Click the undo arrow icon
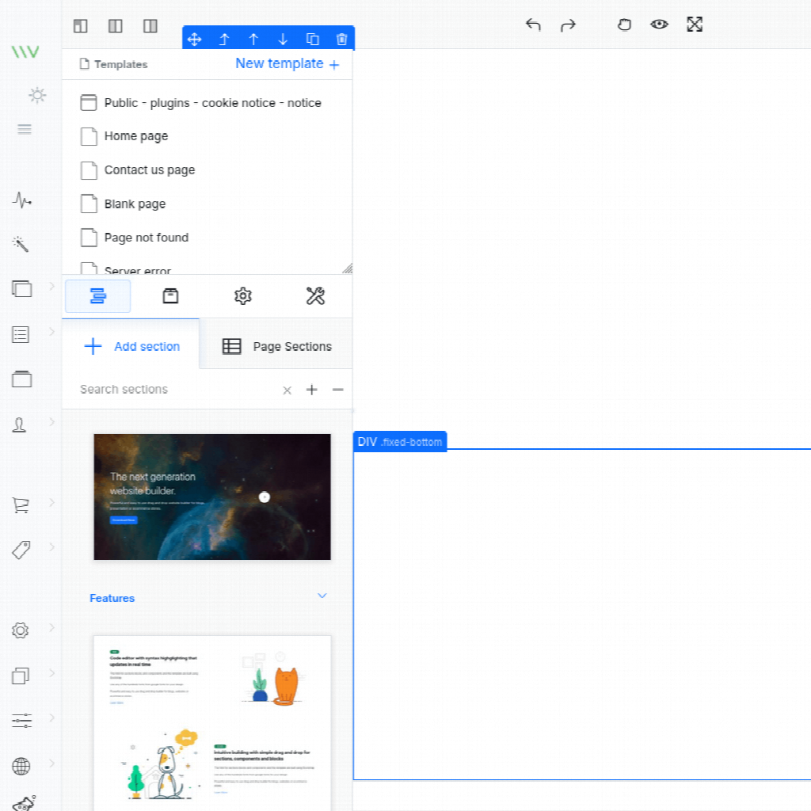This screenshot has height=811, width=811. (533, 25)
